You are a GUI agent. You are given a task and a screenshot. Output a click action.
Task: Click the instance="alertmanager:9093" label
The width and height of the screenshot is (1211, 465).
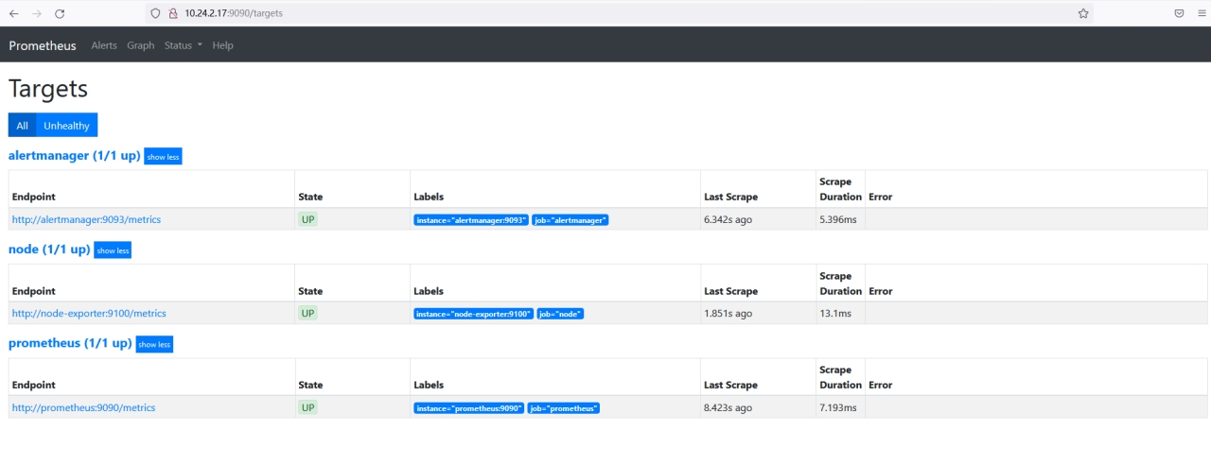click(471, 220)
